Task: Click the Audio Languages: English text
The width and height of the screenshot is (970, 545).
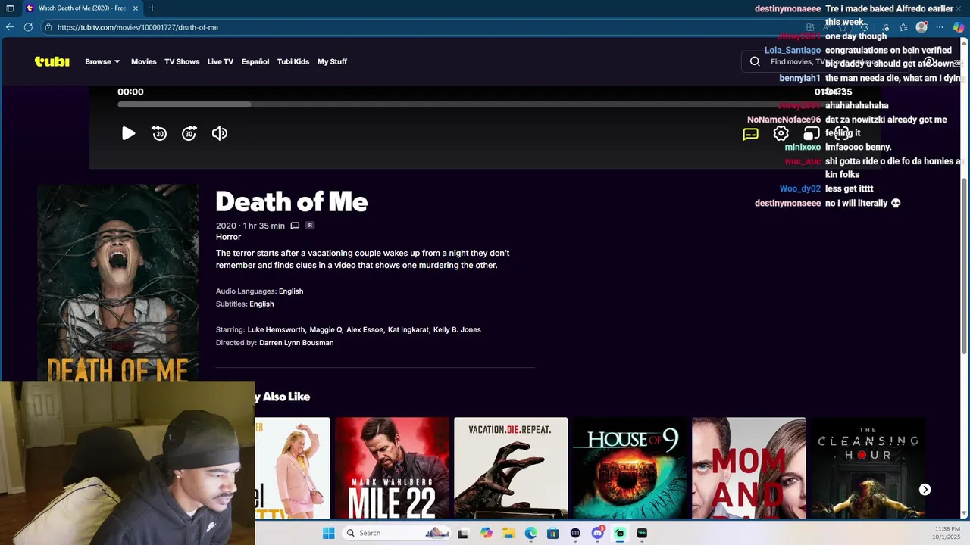Action: click(259, 291)
